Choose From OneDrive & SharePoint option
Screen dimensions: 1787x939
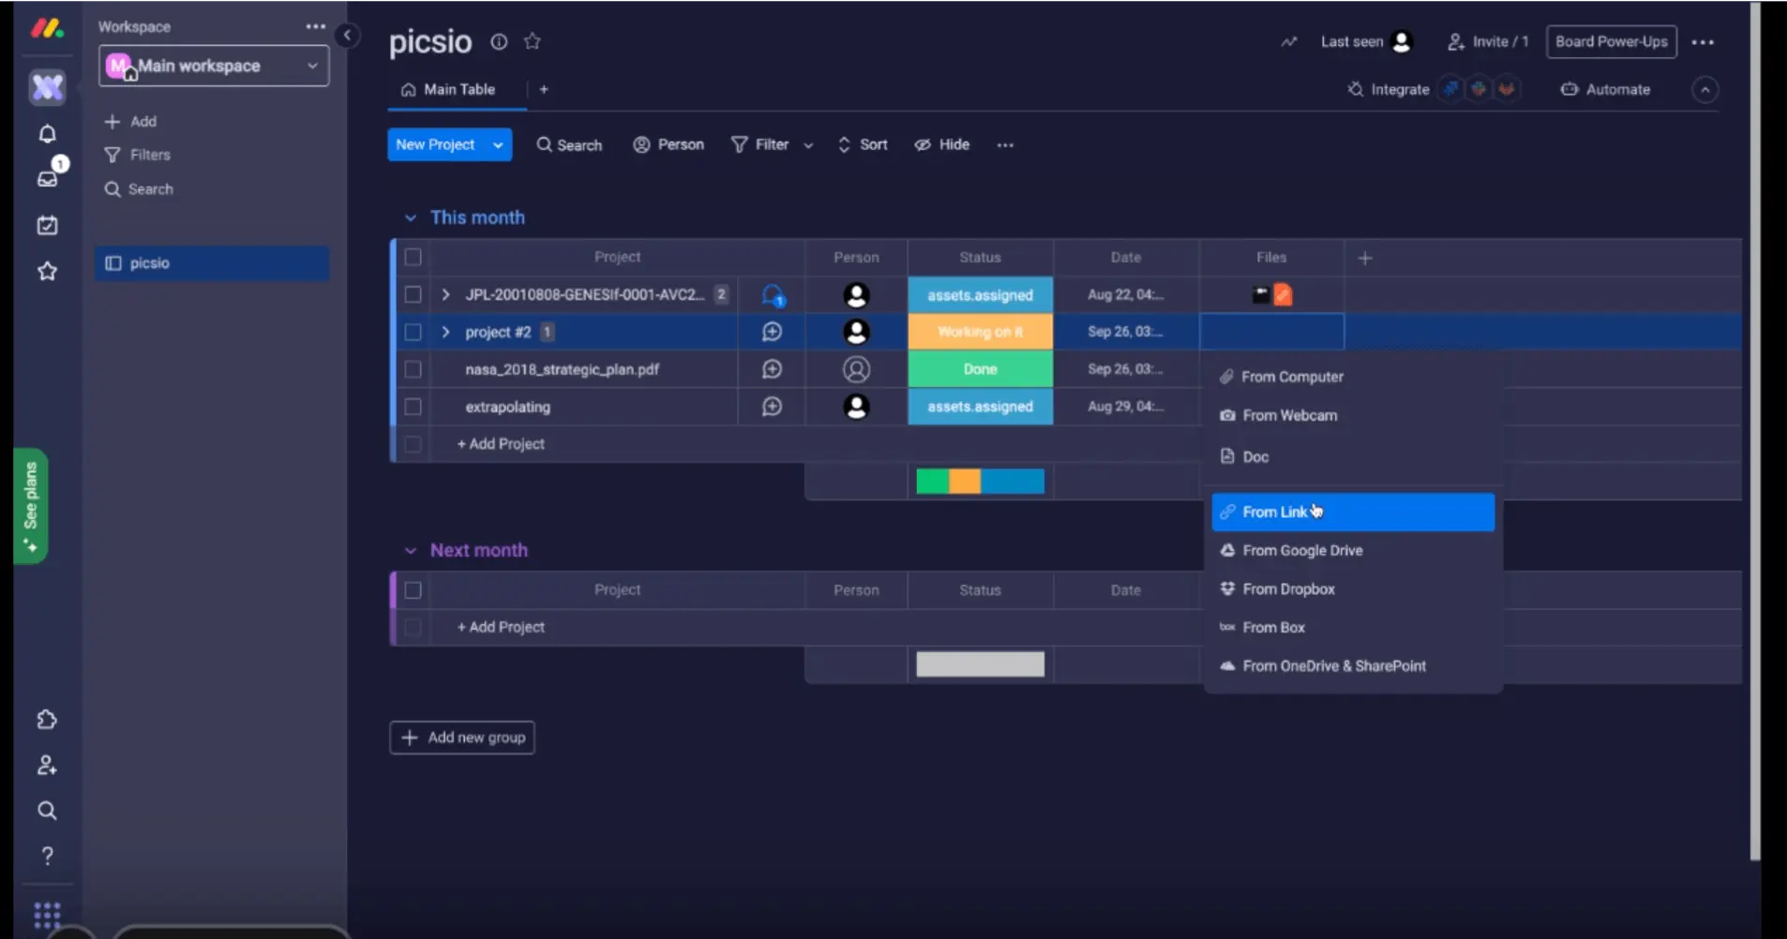coord(1353,665)
